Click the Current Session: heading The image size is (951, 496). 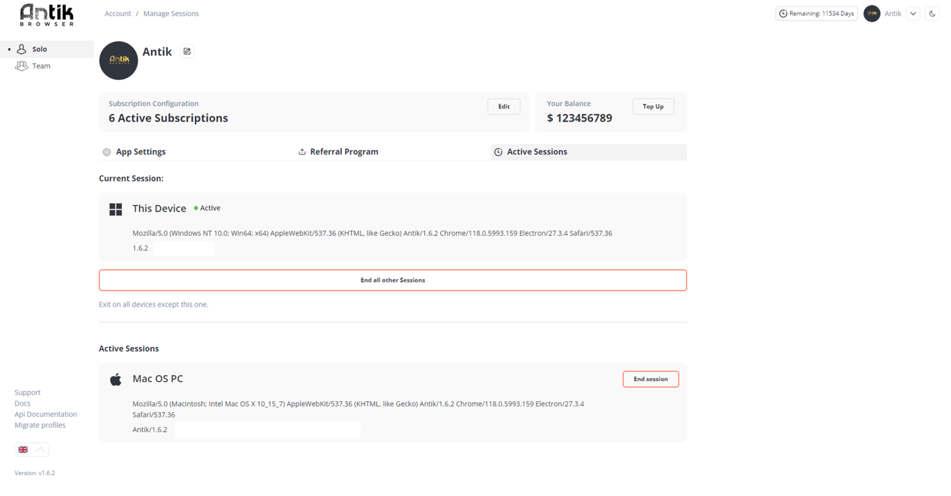pyautogui.click(x=132, y=178)
